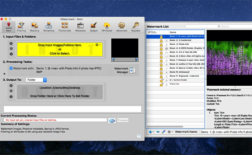Step preview forward with right arrow
252x155 pixels.
[x=136, y=60]
